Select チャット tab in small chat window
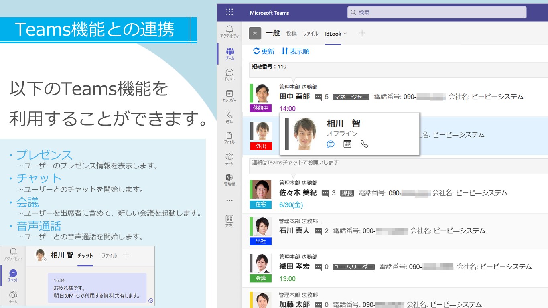 [85, 255]
